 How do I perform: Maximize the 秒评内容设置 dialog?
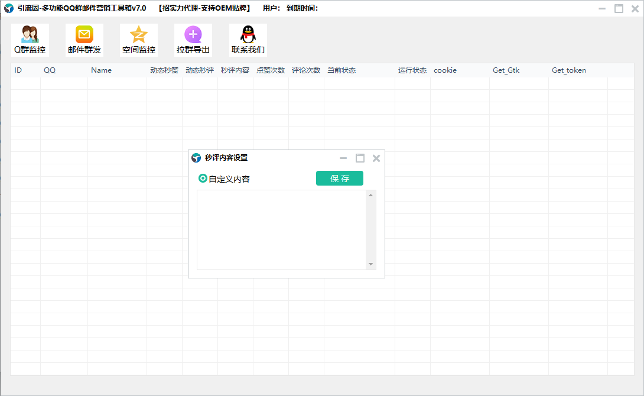360,158
